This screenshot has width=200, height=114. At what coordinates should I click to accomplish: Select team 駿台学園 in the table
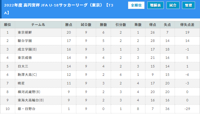coord(25,41)
